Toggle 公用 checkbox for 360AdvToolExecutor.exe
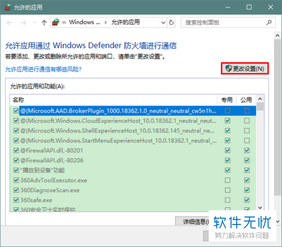 247,180
